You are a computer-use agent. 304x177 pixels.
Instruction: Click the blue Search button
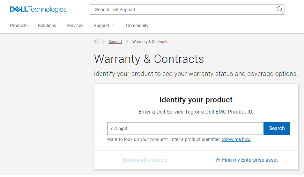pyautogui.click(x=277, y=129)
